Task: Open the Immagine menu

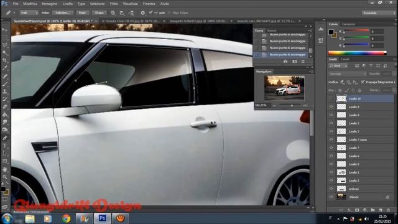Action: coord(50,4)
